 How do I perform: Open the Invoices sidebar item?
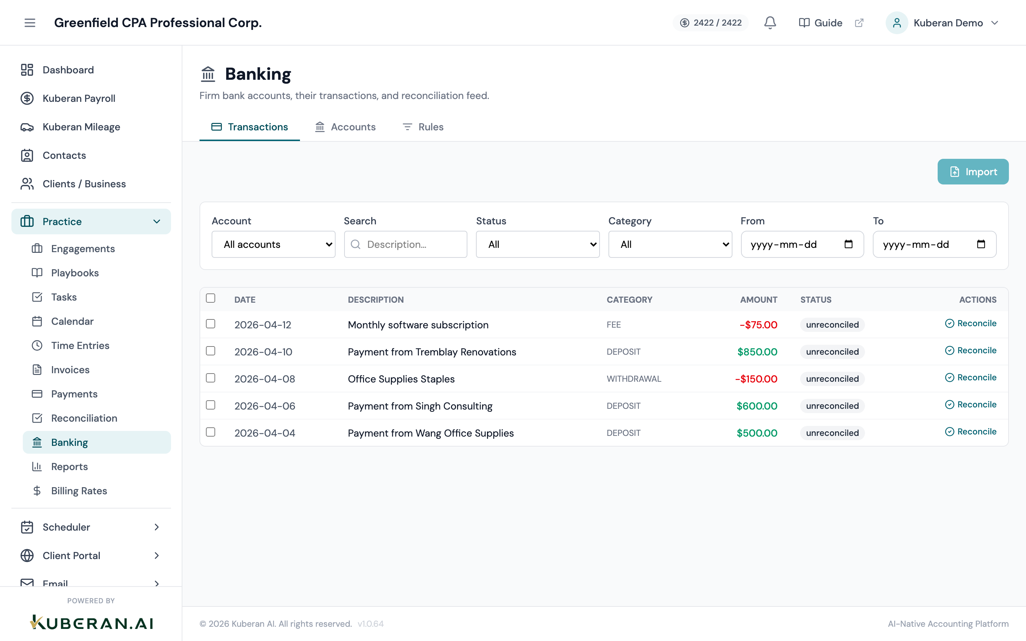[97, 370]
